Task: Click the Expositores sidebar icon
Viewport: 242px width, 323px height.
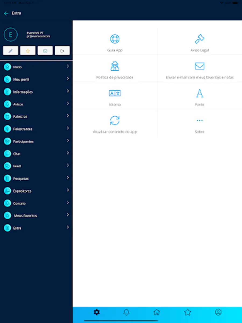Action: 7,191
